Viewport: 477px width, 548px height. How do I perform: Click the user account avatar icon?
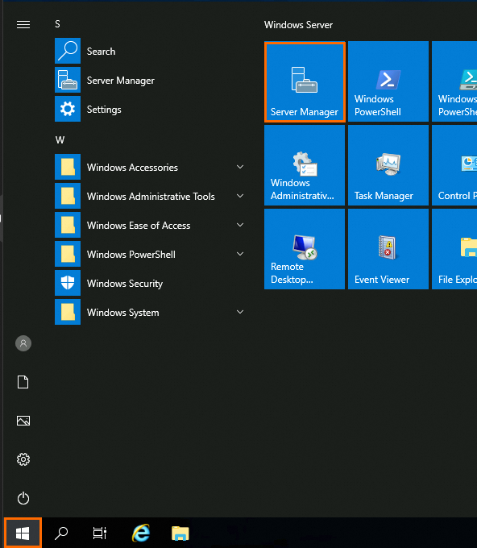[x=23, y=343]
